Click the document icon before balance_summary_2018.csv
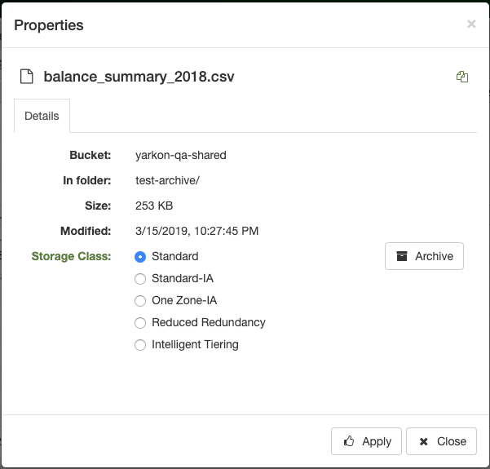 [x=26, y=77]
